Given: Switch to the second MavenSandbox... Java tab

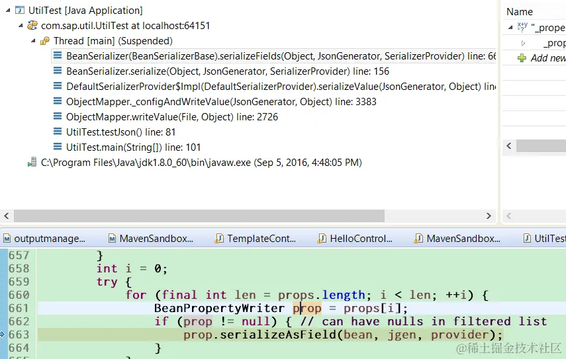Looking at the screenshot, I should (x=457, y=238).
